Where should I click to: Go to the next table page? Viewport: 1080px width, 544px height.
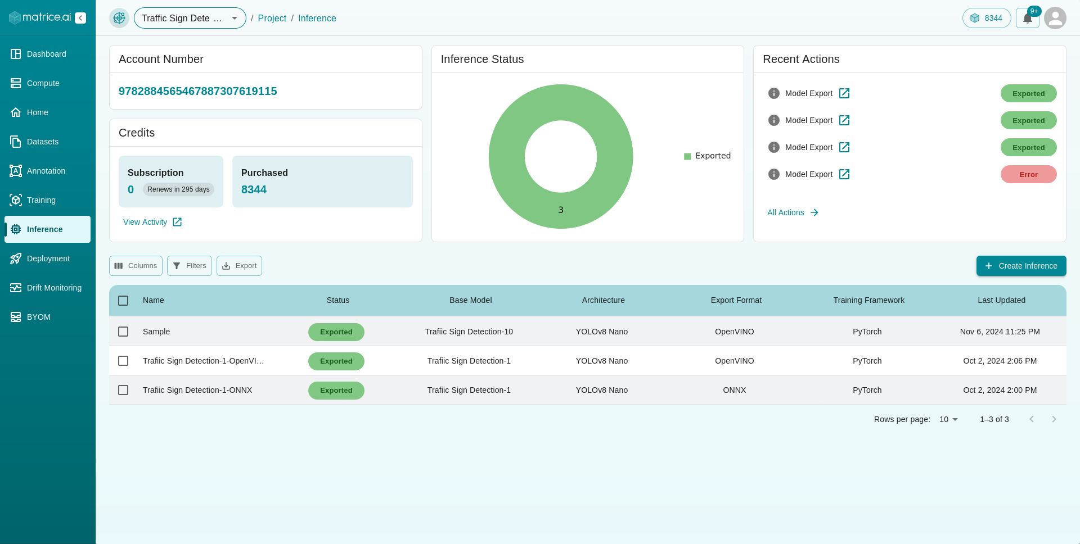(1054, 419)
